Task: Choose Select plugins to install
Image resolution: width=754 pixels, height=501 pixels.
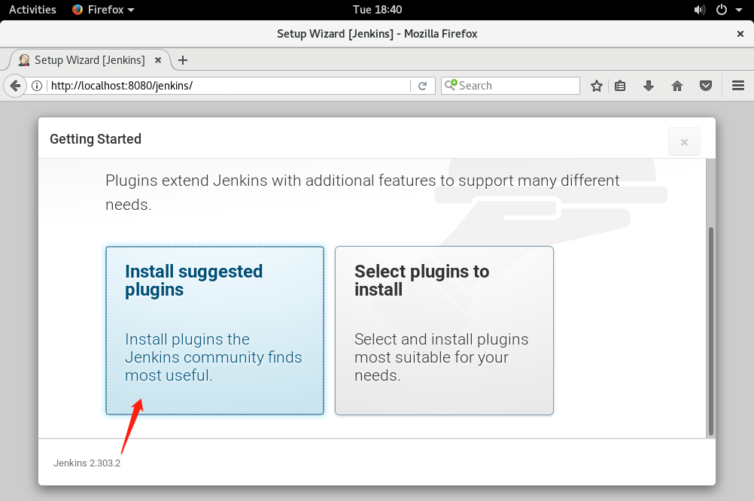Action: coord(444,330)
